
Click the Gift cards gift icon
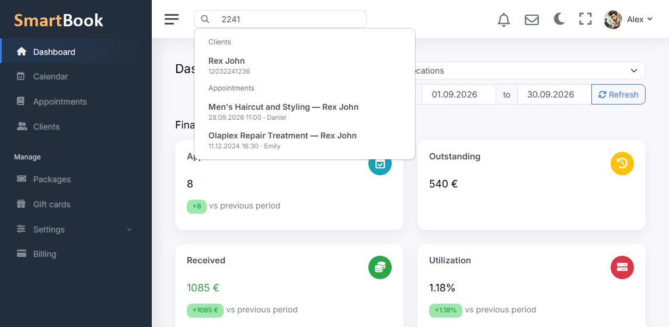click(22, 204)
